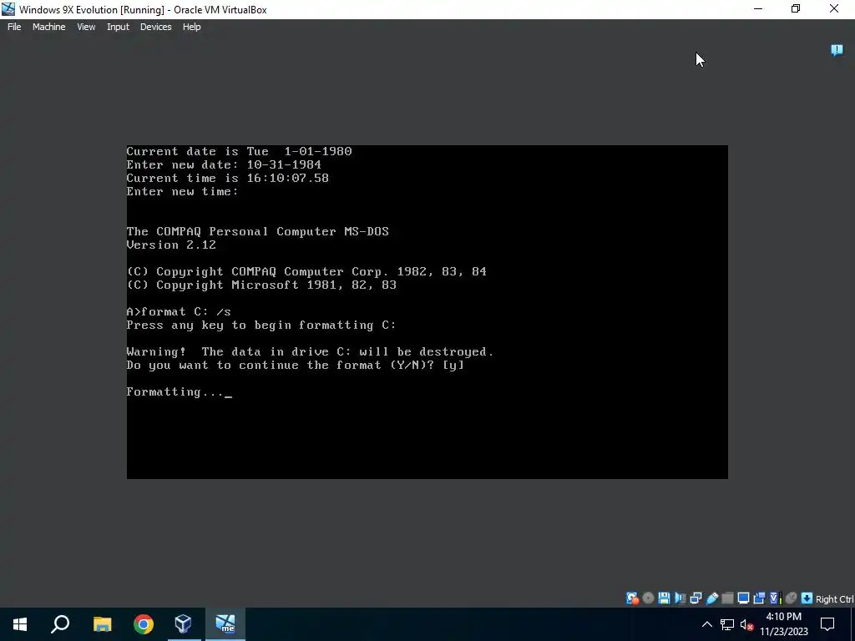Open the Windows Action Center notifications icon

827,624
